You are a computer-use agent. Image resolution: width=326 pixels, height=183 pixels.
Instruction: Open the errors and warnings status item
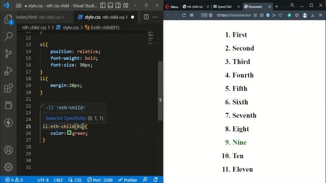click(x=14, y=179)
